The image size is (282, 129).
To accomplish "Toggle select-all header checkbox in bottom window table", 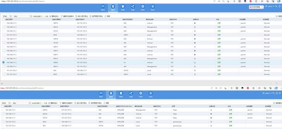I will click(2, 106).
